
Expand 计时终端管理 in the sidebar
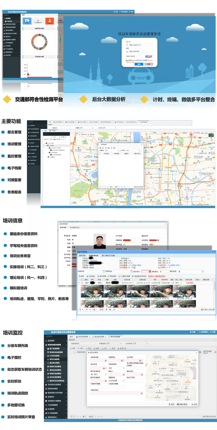(56, 405)
